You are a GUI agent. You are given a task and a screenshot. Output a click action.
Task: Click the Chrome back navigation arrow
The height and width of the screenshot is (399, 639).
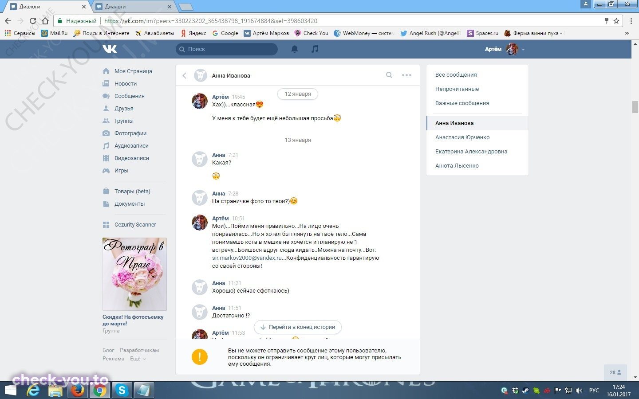8,21
